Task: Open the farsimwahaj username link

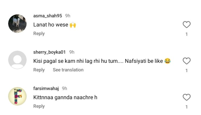Action: click(46, 88)
